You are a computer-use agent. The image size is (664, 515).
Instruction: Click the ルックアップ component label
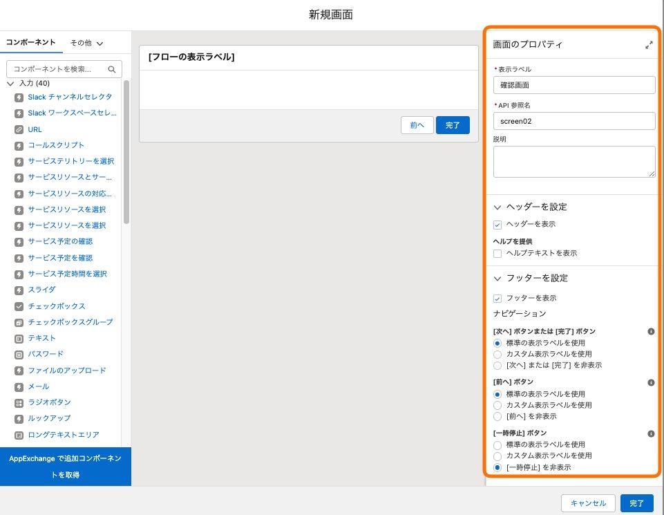click(x=49, y=418)
